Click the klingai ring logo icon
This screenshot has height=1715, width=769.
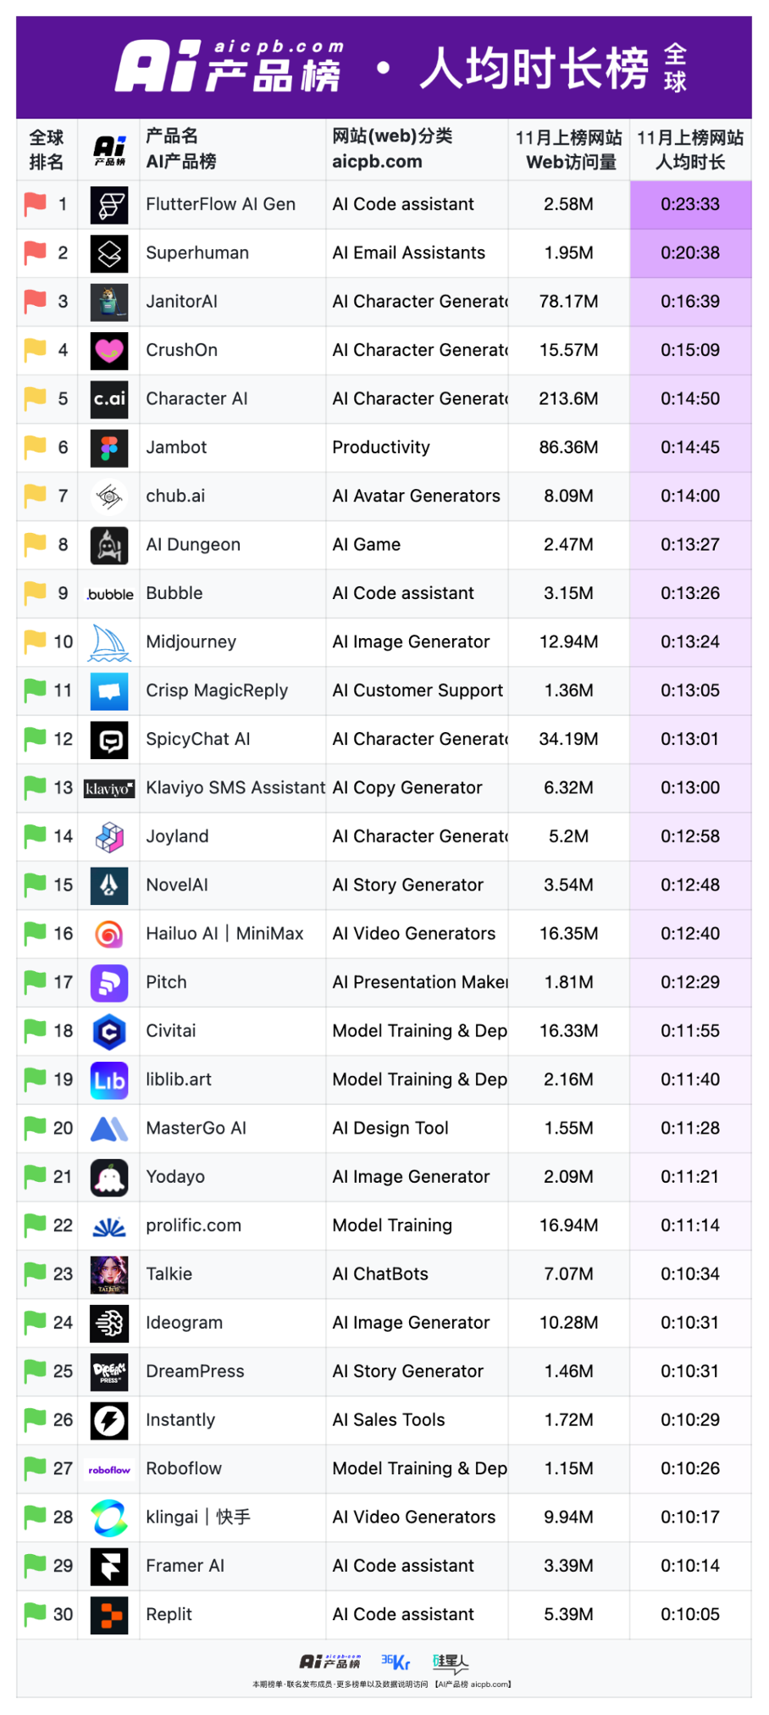point(109,1518)
